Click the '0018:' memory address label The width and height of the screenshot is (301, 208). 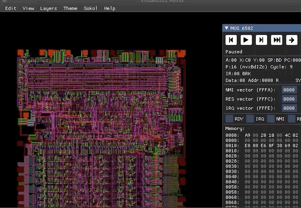232,151
